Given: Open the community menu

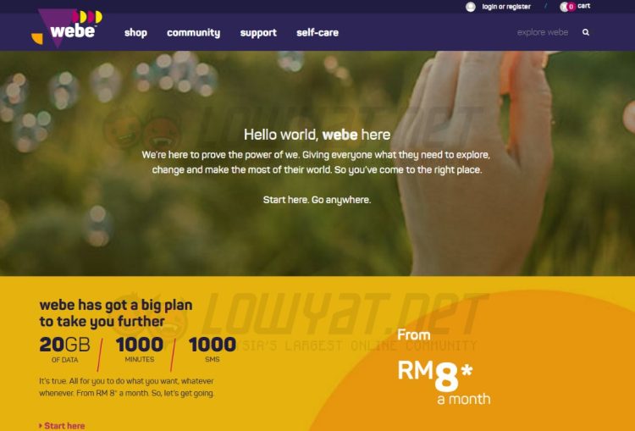Looking at the screenshot, I should tap(194, 33).
